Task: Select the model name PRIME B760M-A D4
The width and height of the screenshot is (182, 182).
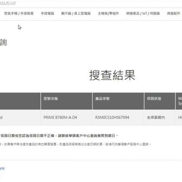Action: pos(60,118)
